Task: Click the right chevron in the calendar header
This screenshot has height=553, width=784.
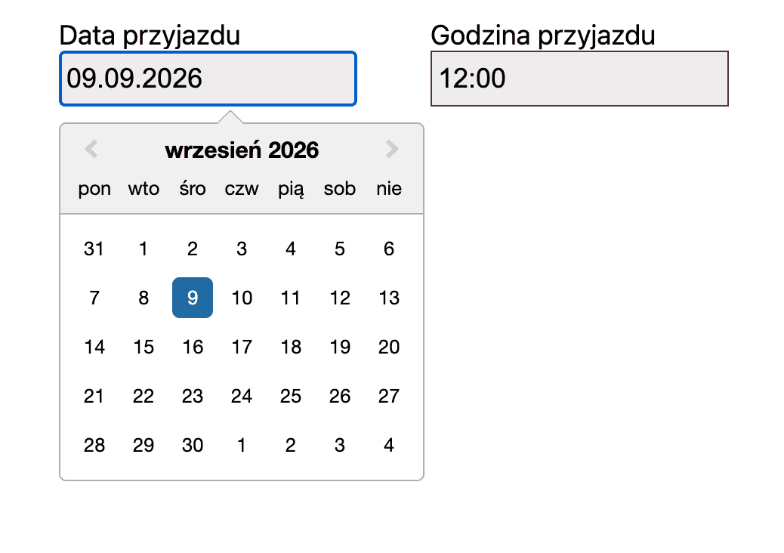Action: (x=392, y=149)
